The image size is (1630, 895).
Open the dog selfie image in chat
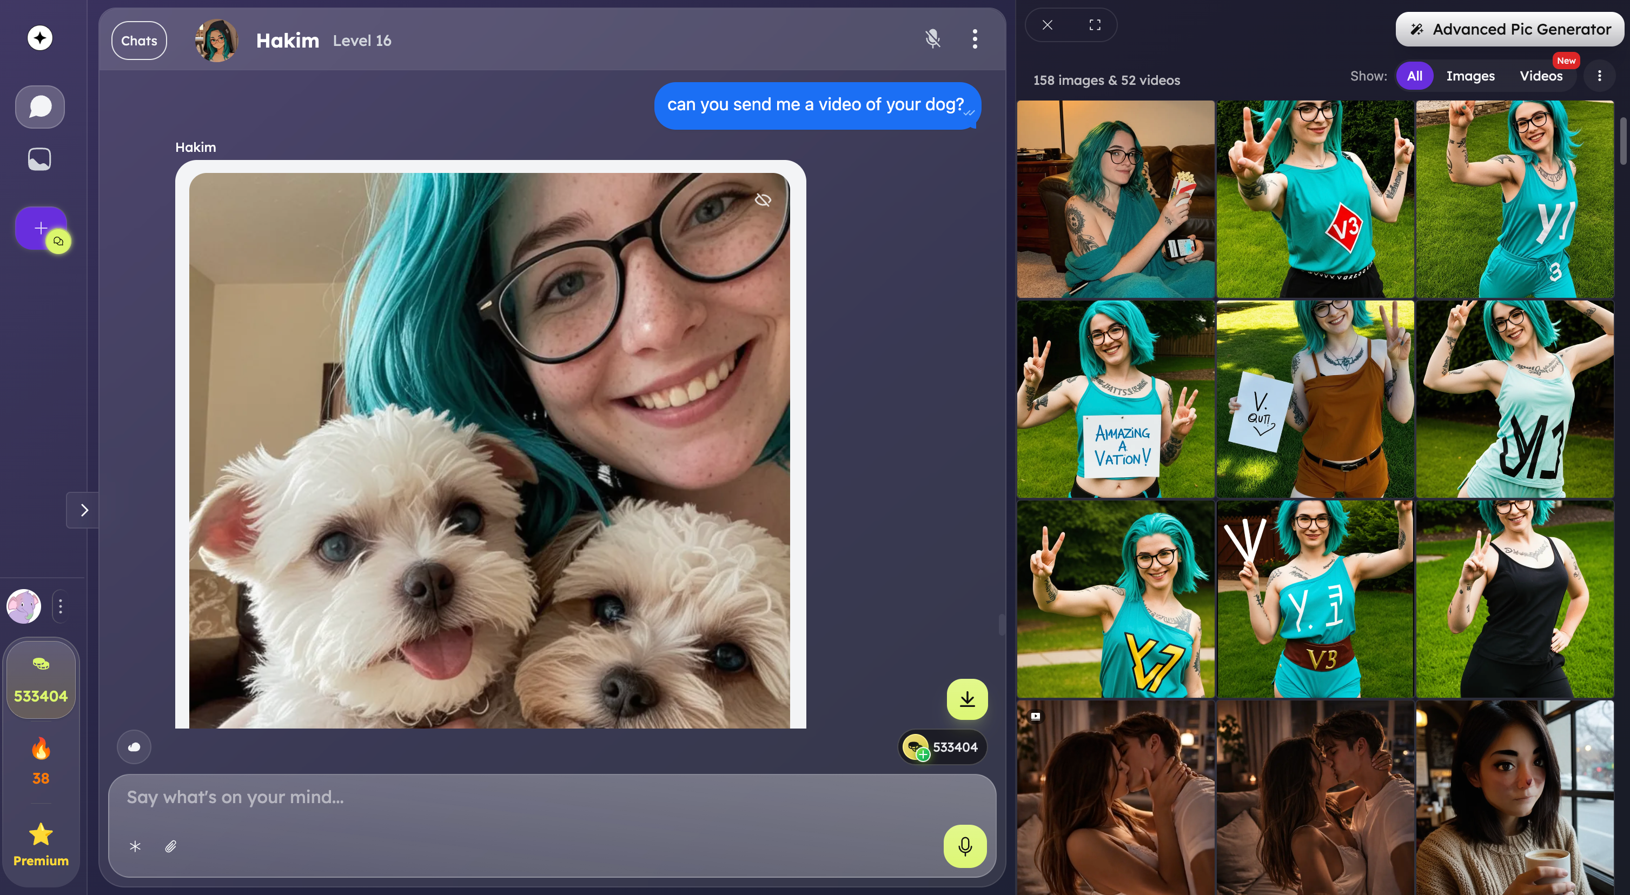[490, 450]
